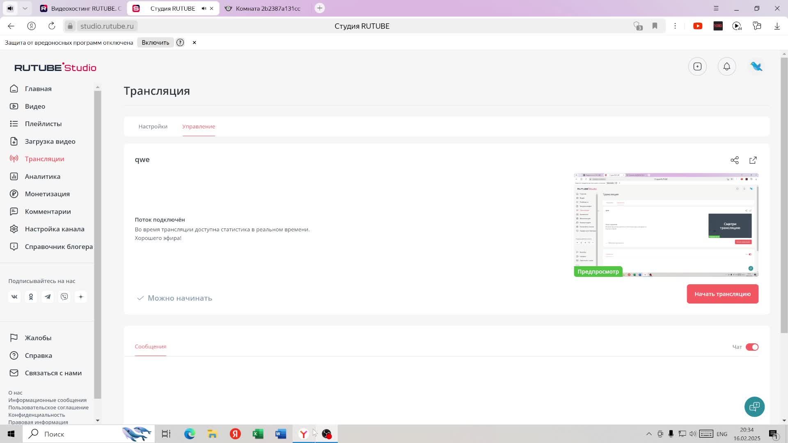788x443 pixels.
Task: Open the О нас link
Action: coord(15,393)
